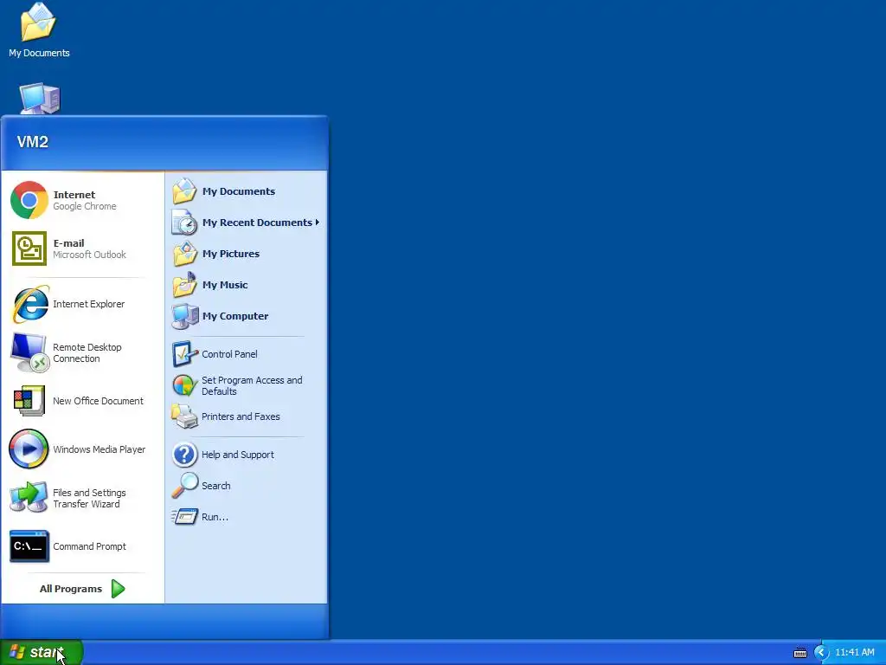The image size is (886, 665).
Task: Click Microsoft Outlook subtitle text
Action: [x=89, y=255]
